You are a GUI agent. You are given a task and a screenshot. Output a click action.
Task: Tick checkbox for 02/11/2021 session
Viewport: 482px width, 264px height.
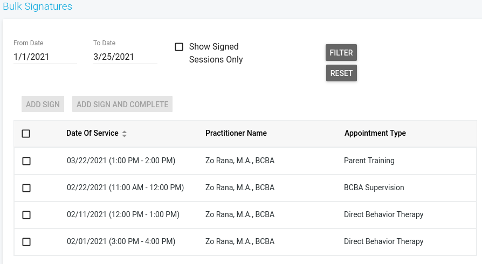tap(26, 215)
